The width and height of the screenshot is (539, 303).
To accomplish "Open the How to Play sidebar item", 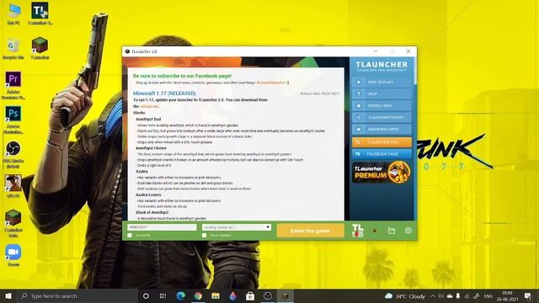I will coord(382,82).
